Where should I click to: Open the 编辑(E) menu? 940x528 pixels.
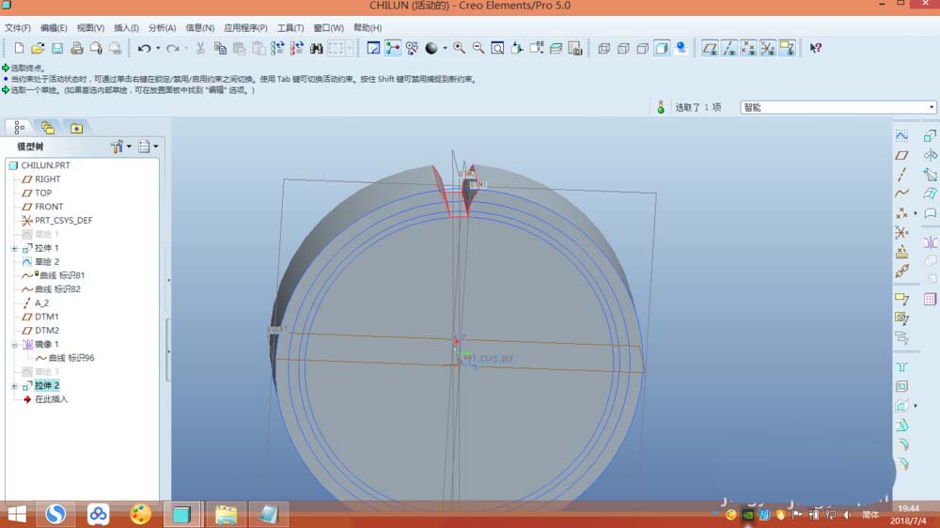[x=54, y=27]
